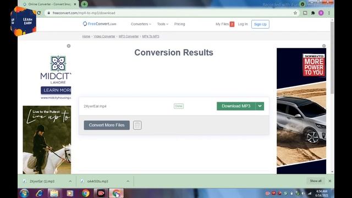352x198 pixels.
Task: Delete files with the trash icon
Action: click(137, 125)
